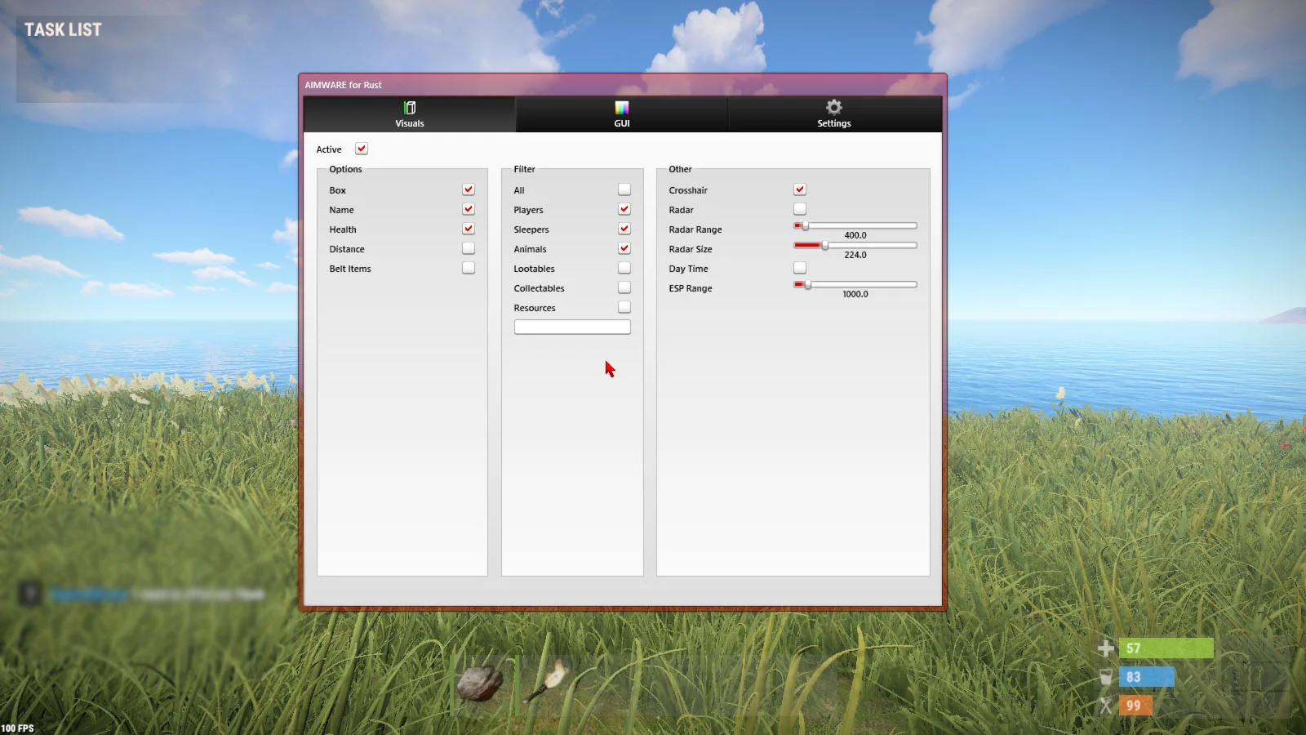Open the rainbow GUI tab icon
Viewport: 1306px width, 735px height.
pyautogui.click(x=622, y=108)
